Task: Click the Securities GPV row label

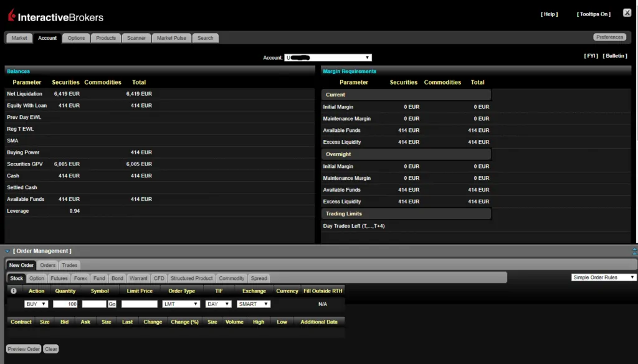Action: point(25,164)
